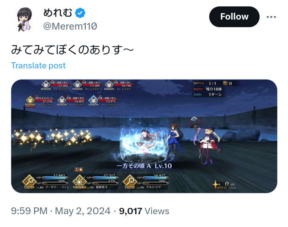Click the 蒼崎青子 HP gauge bar

click(x=105, y=177)
